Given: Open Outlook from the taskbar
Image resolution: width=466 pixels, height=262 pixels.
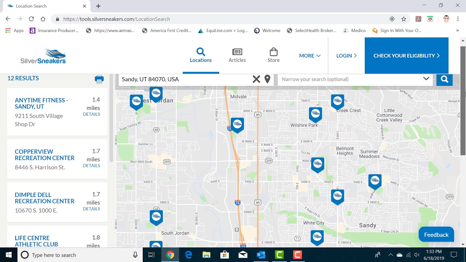Looking at the screenshot, I should [x=261, y=255].
